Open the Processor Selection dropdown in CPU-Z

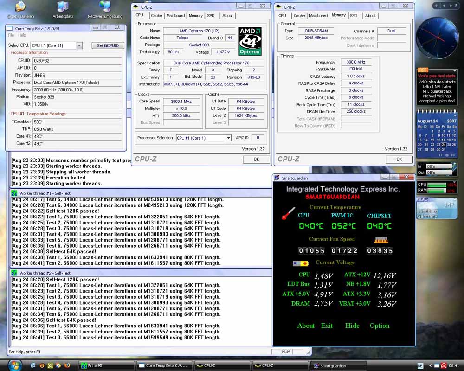(228, 138)
